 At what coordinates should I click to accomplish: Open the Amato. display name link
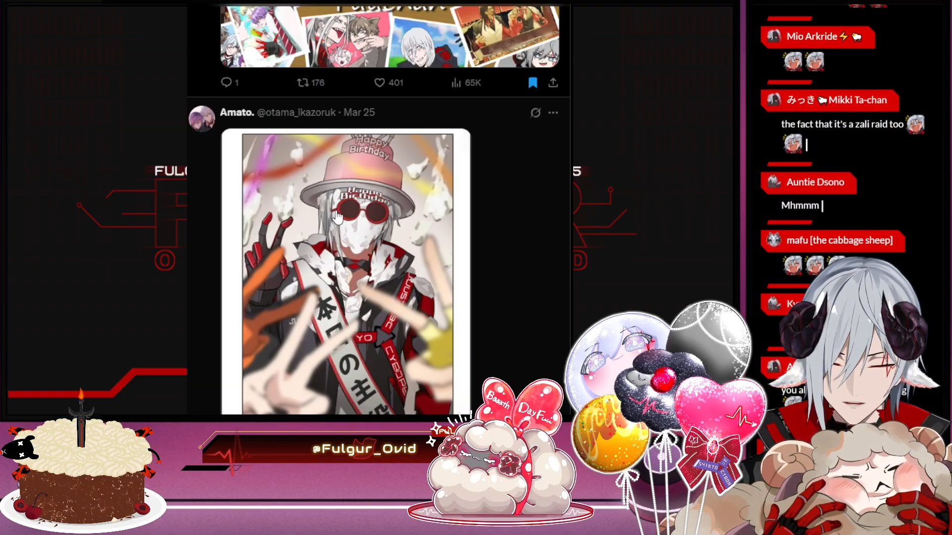(x=237, y=112)
